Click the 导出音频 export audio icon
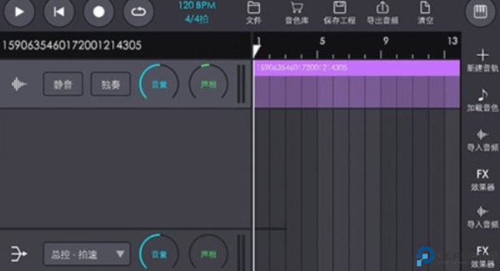The image size is (500, 271). click(382, 11)
